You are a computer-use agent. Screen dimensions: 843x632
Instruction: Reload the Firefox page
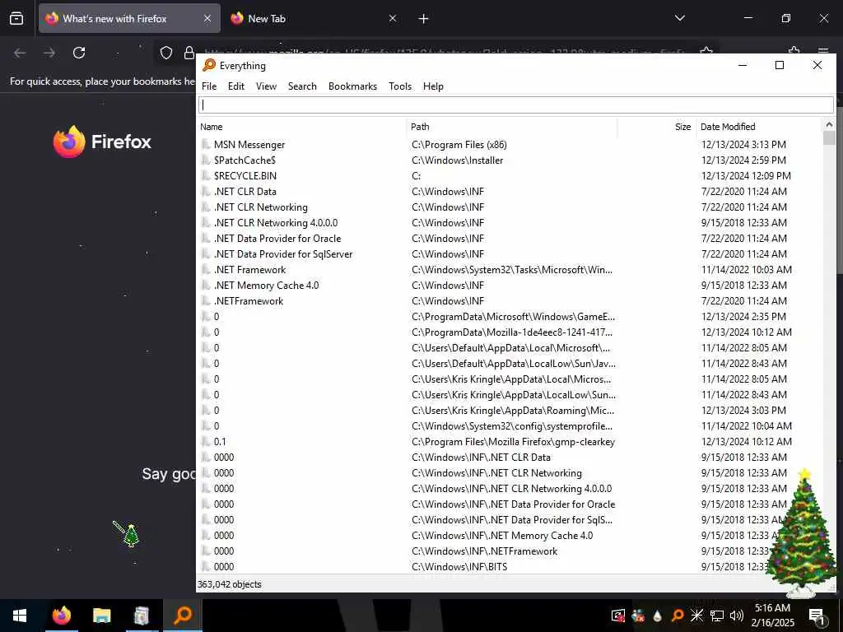pos(79,53)
